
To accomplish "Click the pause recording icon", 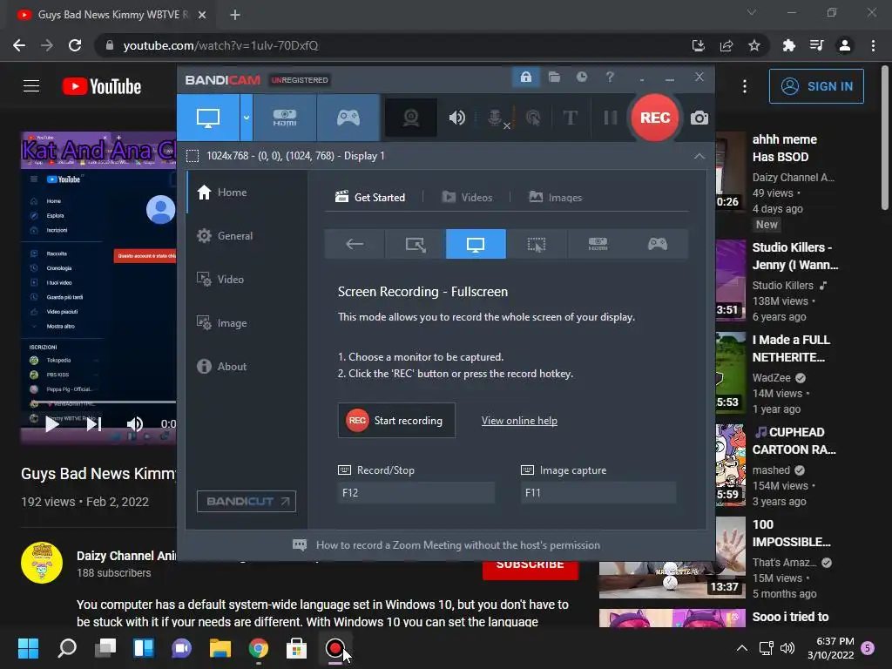I will pyautogui.click(x=611, y=118).
